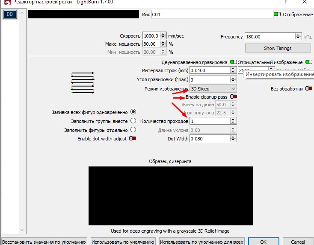Click the Show Timings button
This screenshot has width=314, height=245.
278,48
